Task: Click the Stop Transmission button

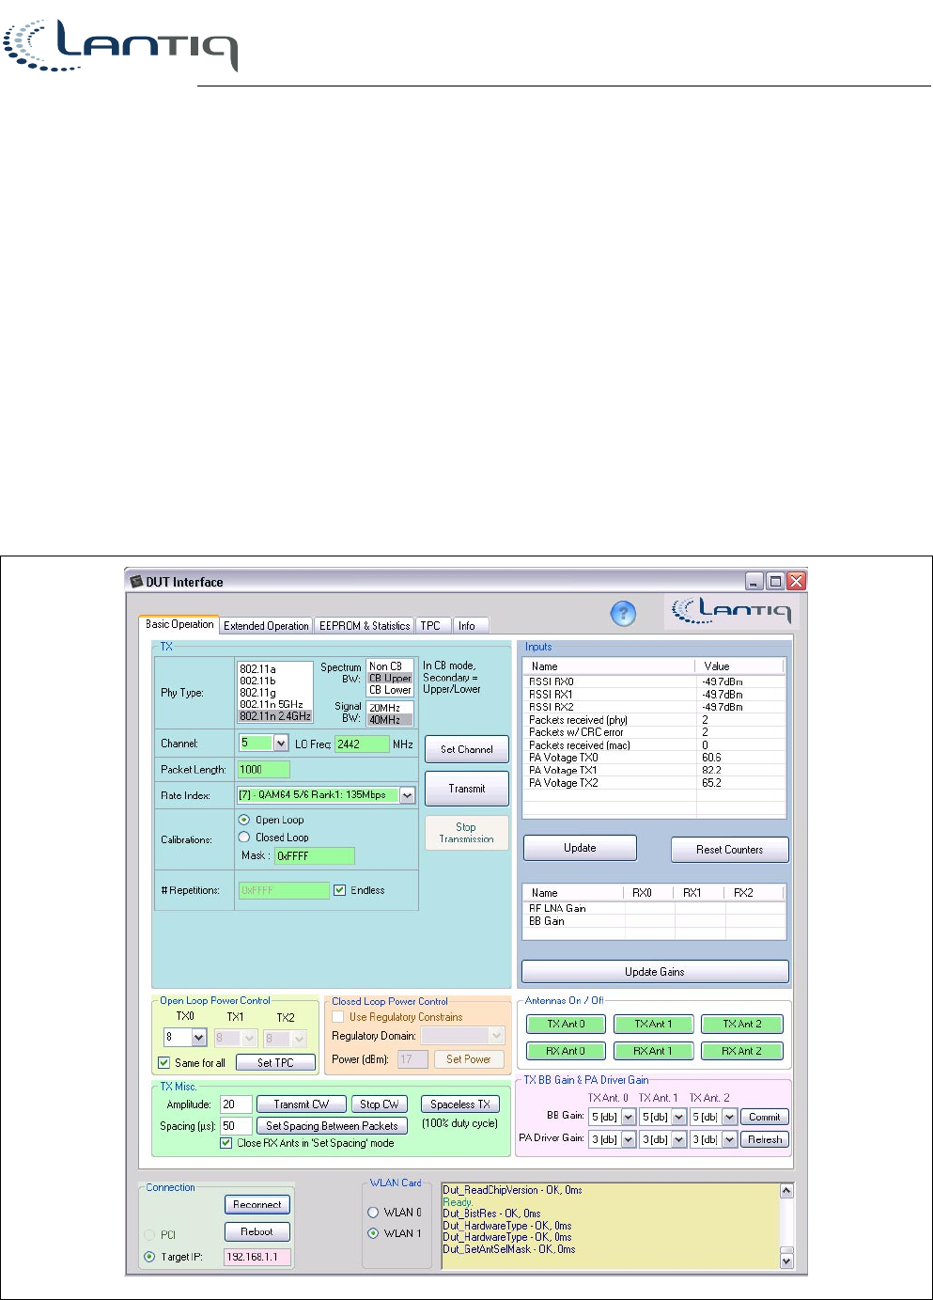Action: pyautogui.click(x=467, y=833)
